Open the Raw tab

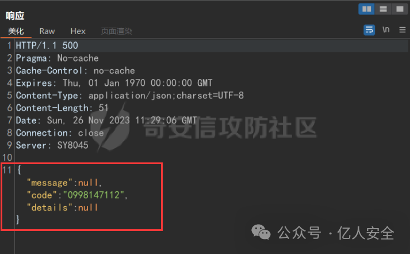pos(47,31)
